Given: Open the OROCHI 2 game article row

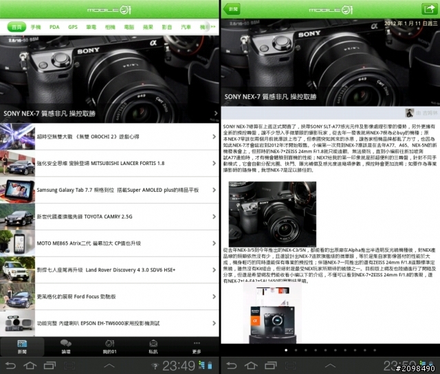Looking at the screenshot, I should [x=109, y=137].
